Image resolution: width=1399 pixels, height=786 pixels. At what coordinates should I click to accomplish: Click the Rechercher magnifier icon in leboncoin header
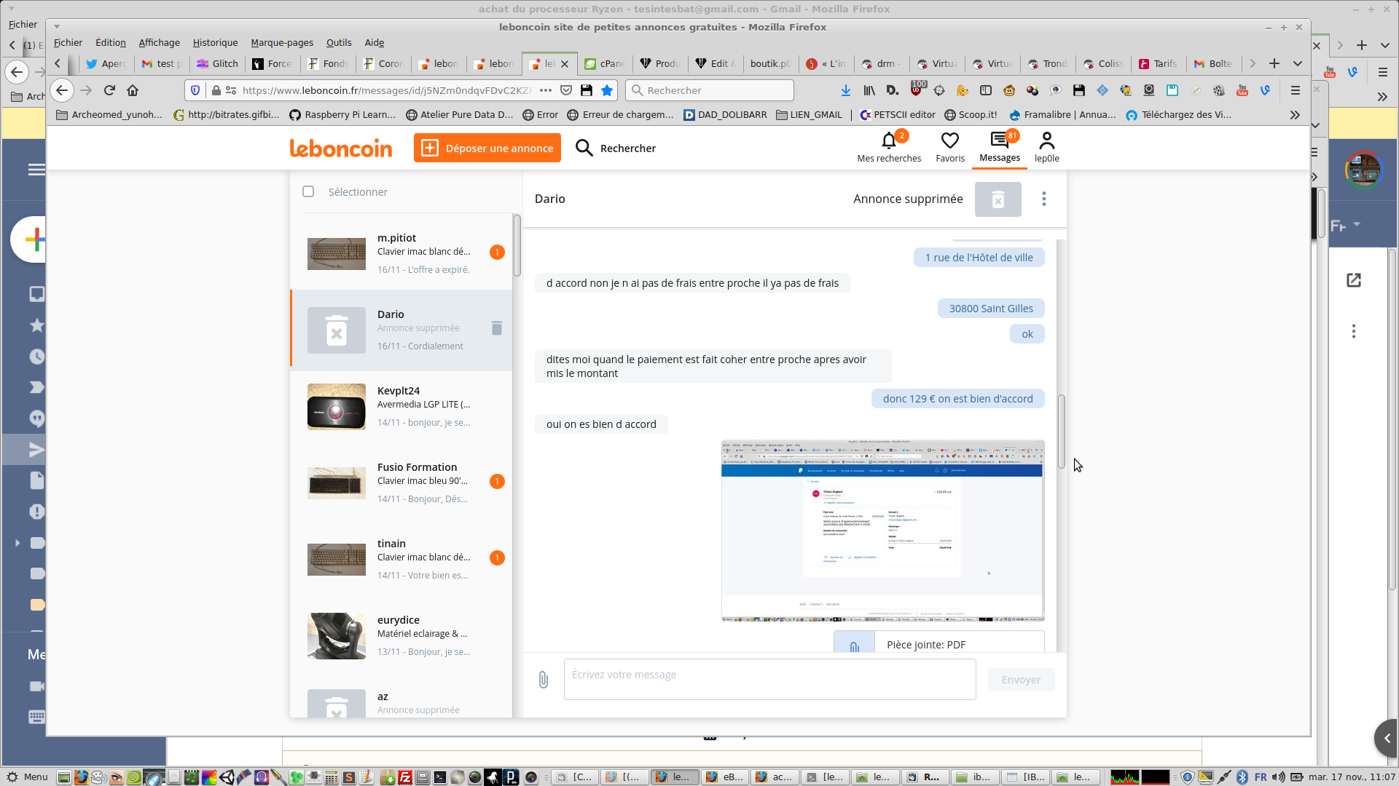[584, 148]
